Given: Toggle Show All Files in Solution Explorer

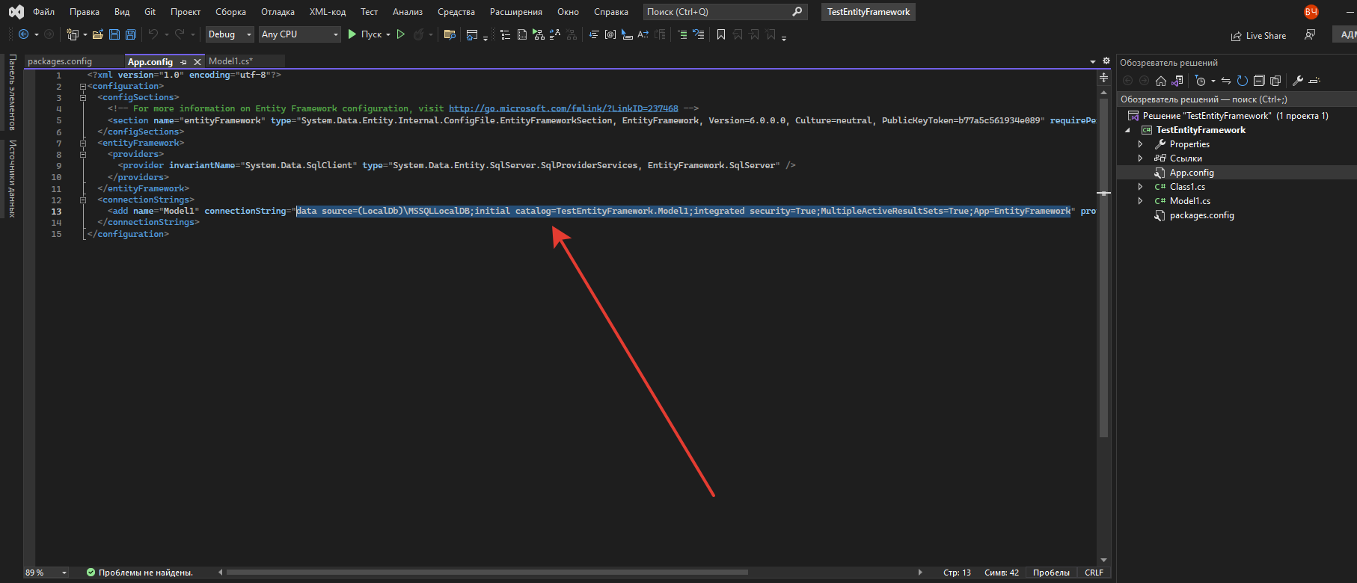Looking at the screenshot, I should [1275, 81].
